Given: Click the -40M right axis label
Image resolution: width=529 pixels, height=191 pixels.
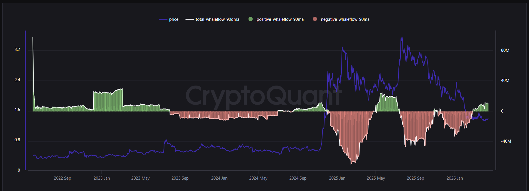Looking at the screenshot, I should tap(506, 141).
